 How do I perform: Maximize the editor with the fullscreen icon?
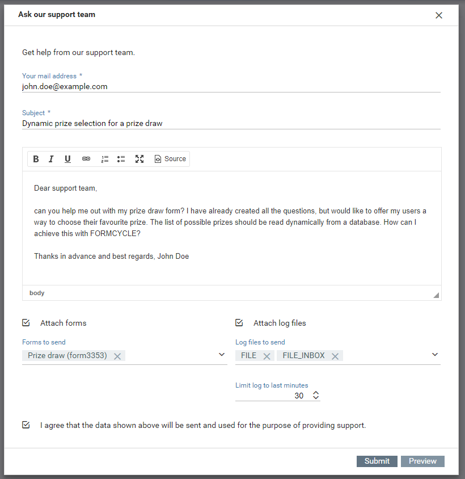click(x=139, y=159)
